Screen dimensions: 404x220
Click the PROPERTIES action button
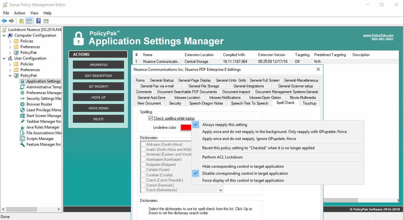[98, 65]
